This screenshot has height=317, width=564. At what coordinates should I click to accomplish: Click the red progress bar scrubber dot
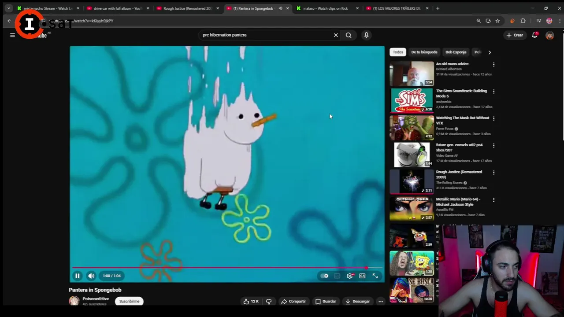(366, 268)
